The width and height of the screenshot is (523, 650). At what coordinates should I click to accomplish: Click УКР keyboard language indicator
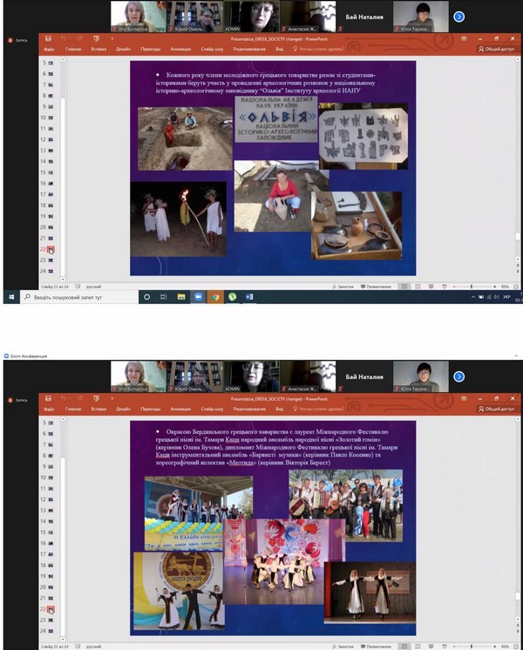[506, 297]
